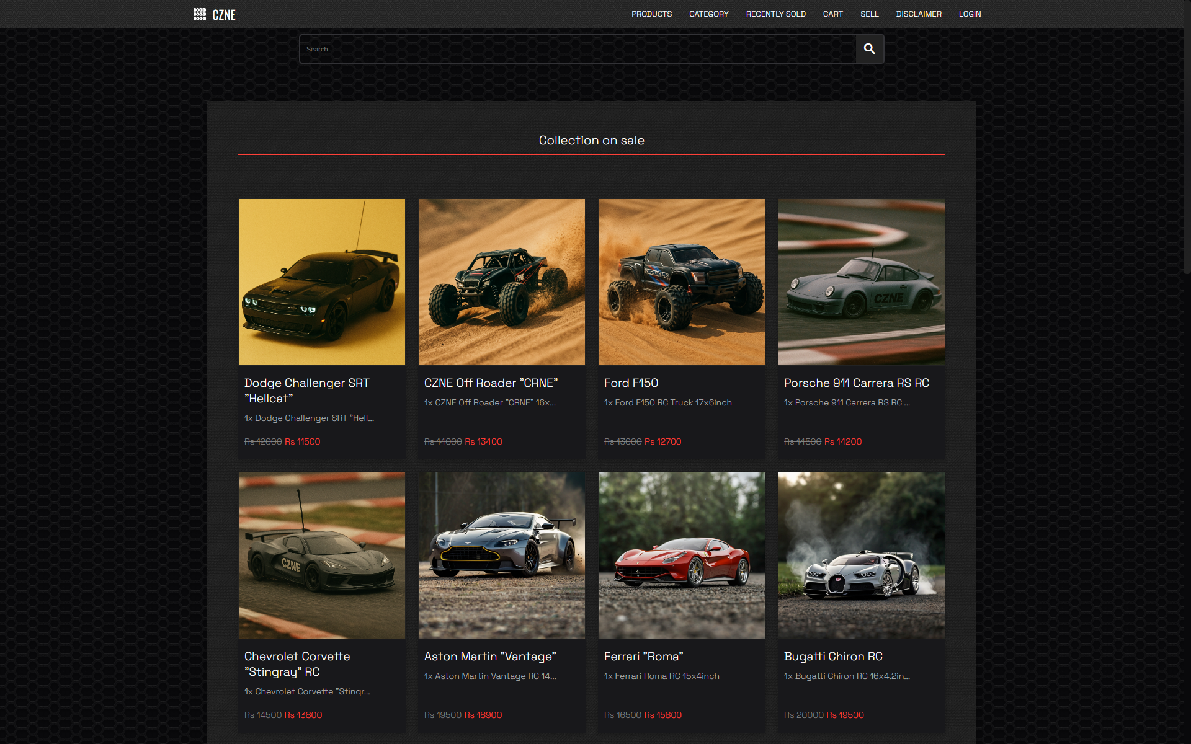View the Disclaimer page
The width and height of the screenshot is (1191, 744).
pos(918,14)
